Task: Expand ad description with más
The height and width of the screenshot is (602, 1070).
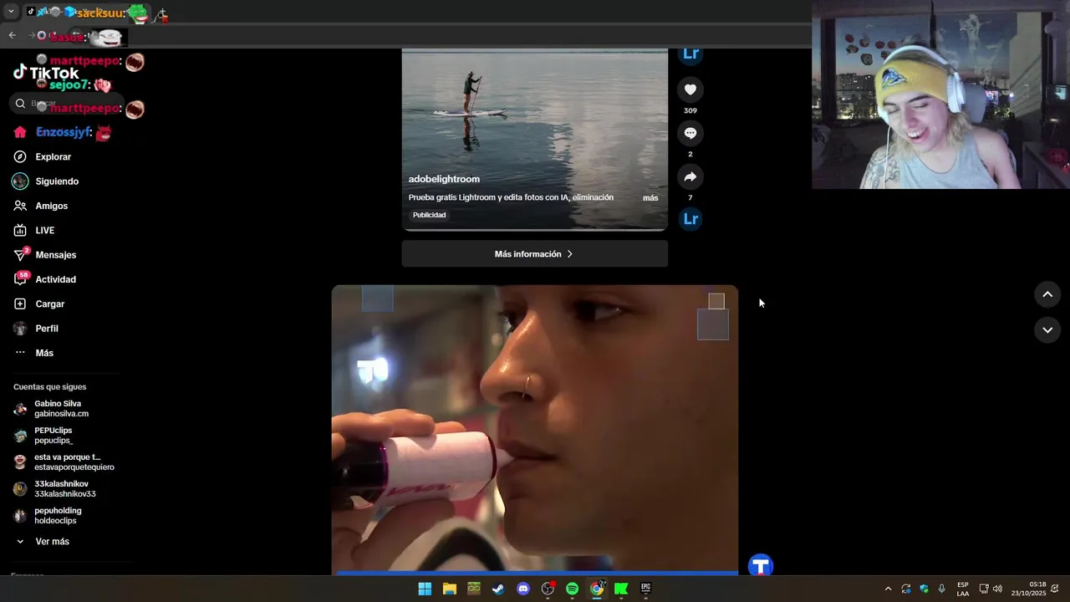Action: coord(650,198)
